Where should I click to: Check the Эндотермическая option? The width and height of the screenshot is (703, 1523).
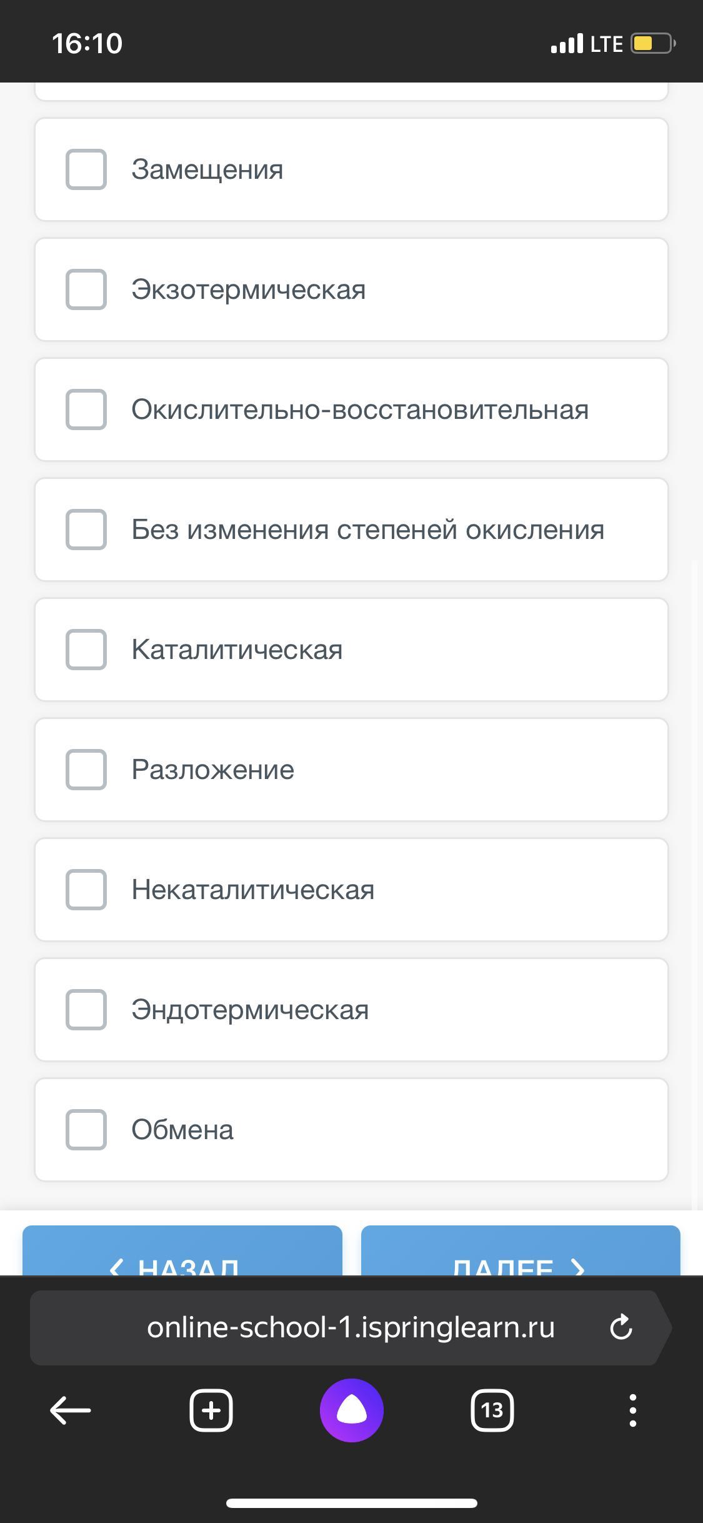click(x=86, y=1010)
